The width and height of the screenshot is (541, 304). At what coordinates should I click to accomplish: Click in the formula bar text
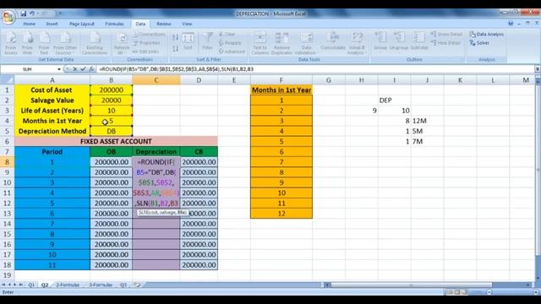(x=176, y=69)
